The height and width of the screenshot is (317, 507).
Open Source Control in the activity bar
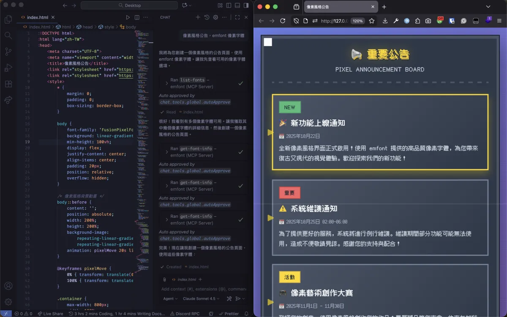(8, 51)
